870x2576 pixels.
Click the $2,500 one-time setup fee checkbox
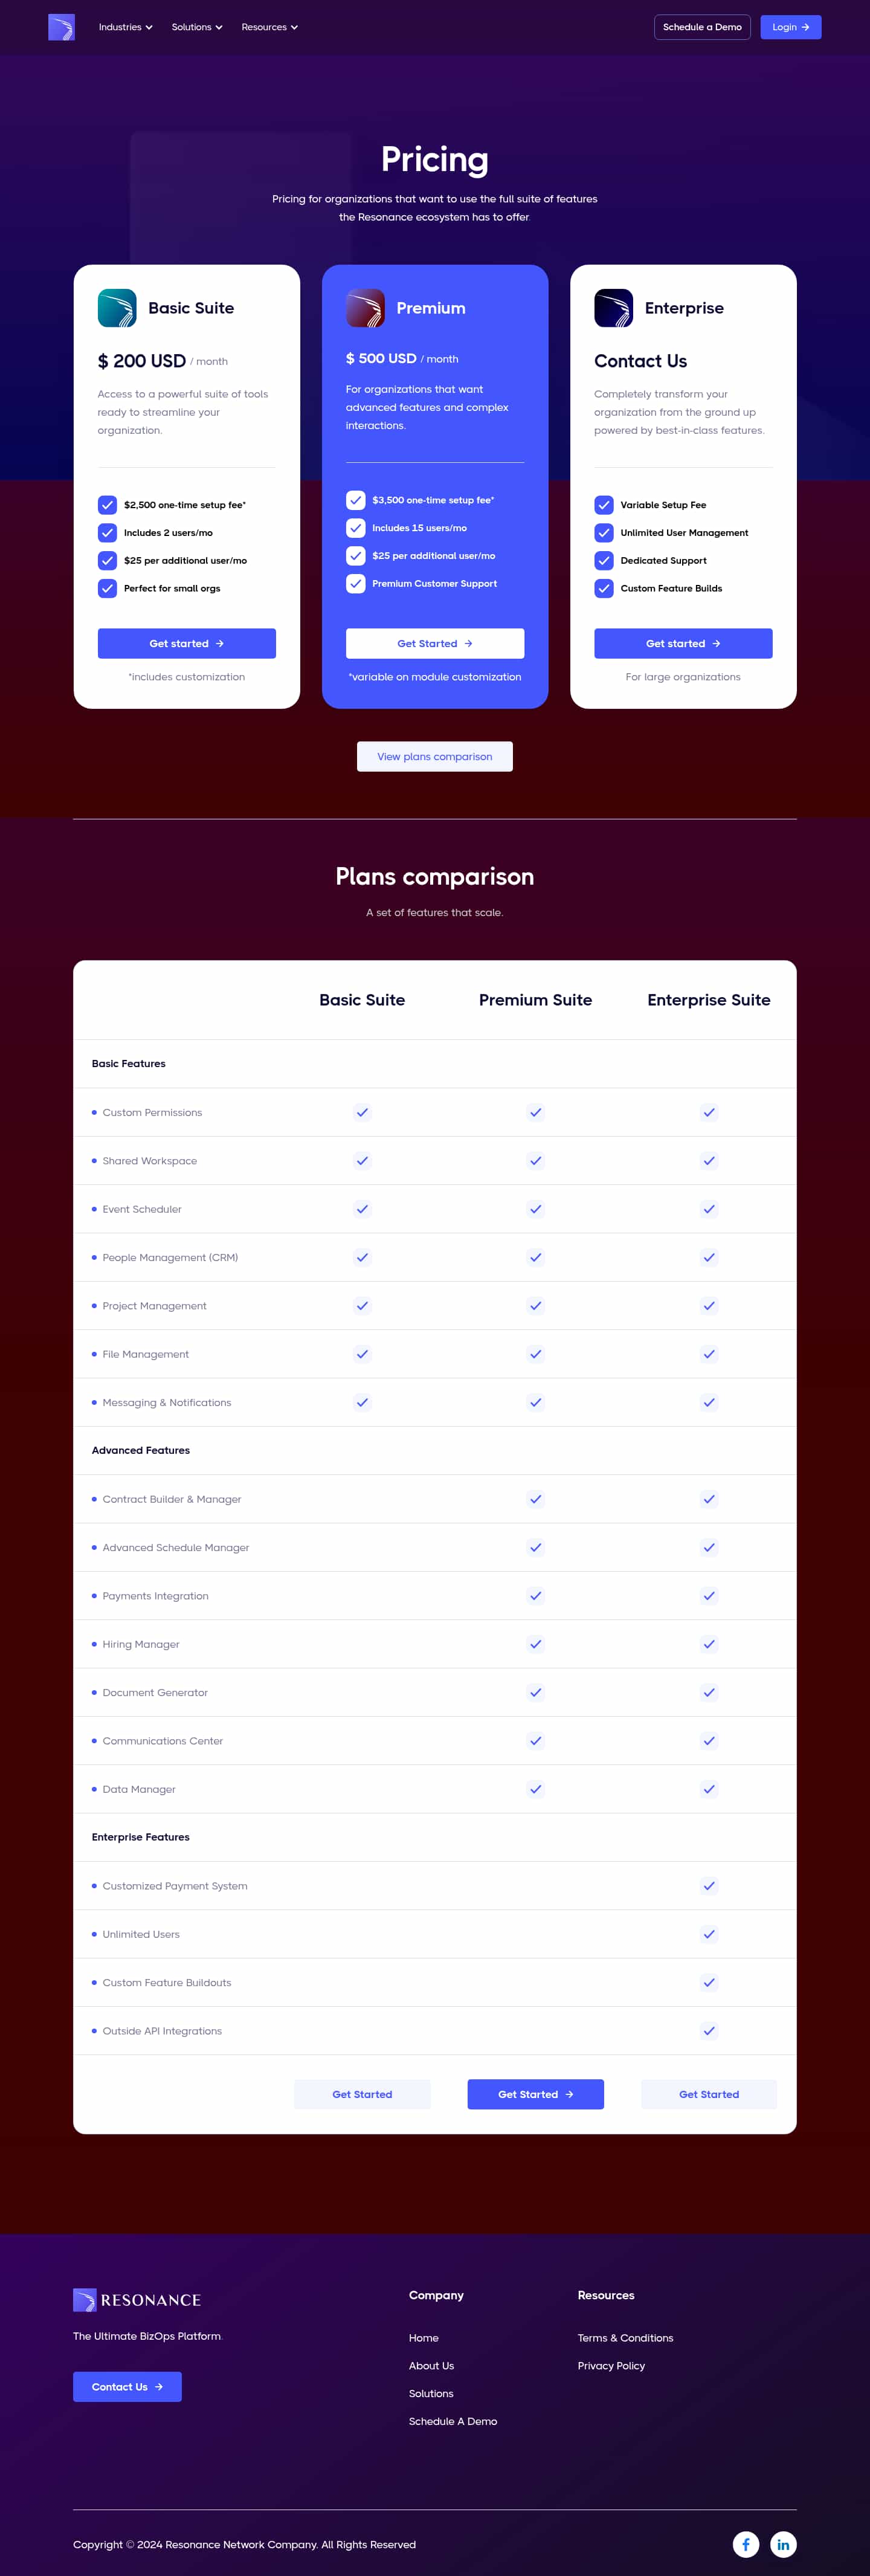107,505
